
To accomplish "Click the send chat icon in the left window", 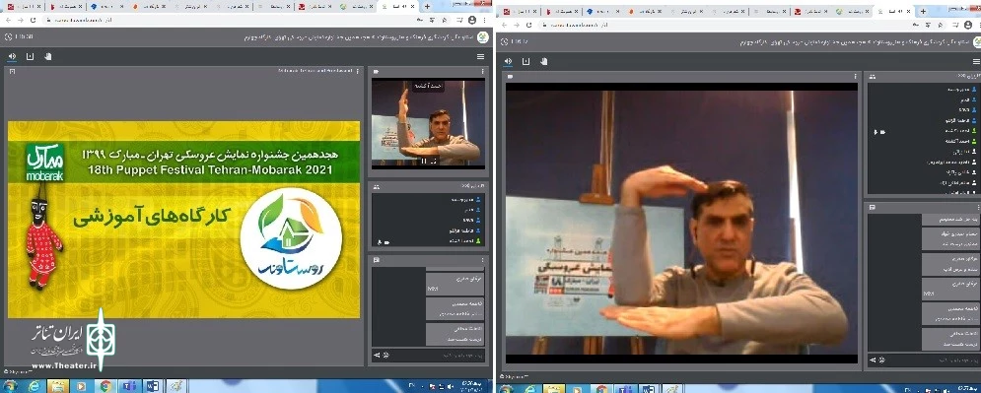I will pos(377,355).
